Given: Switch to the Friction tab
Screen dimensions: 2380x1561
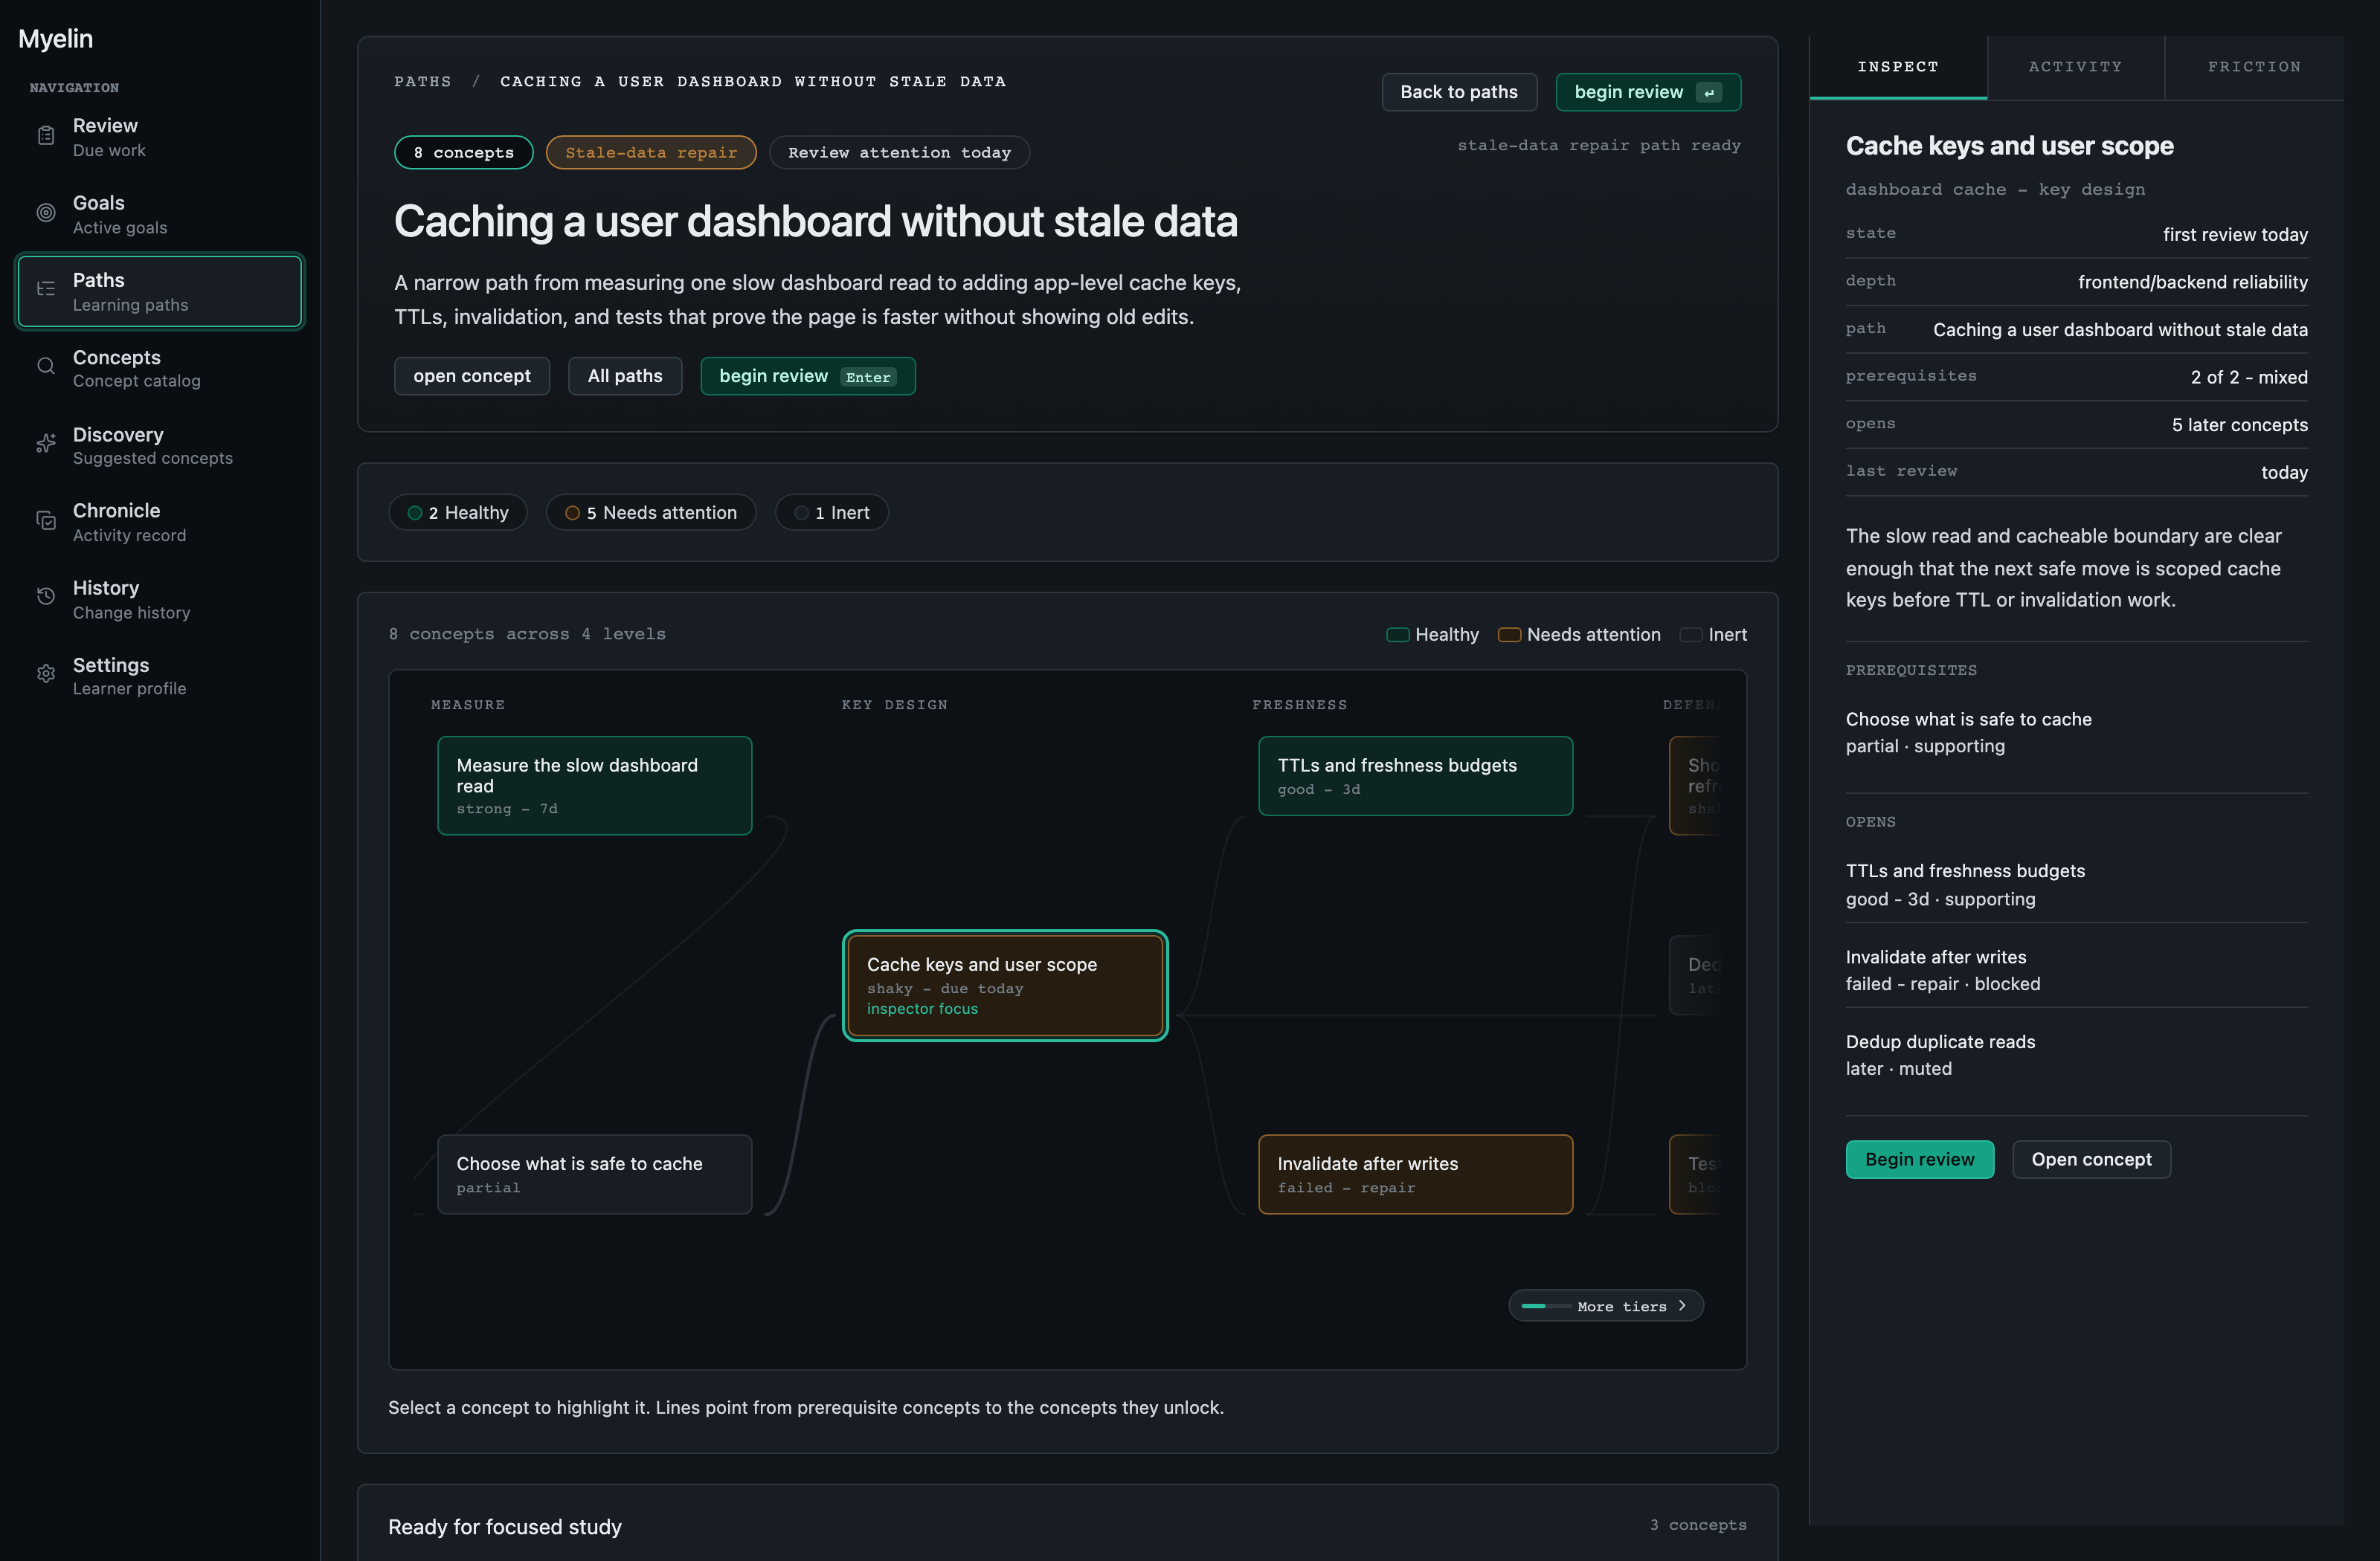Looking at the screenshot, I should point(2254,67).
